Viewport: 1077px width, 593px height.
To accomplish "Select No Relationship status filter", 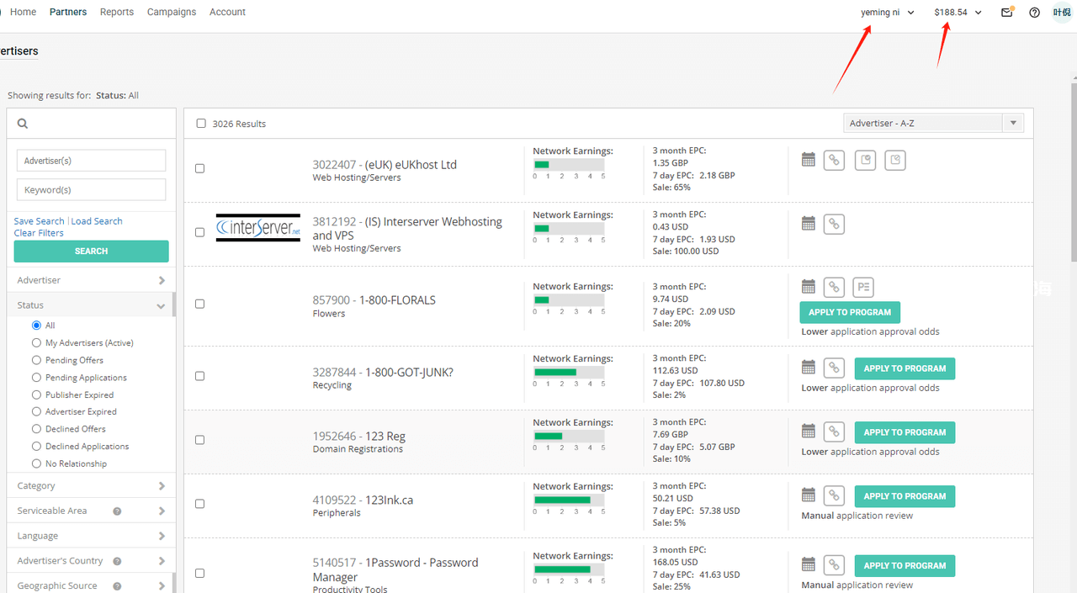I will [x=36, y=463].
